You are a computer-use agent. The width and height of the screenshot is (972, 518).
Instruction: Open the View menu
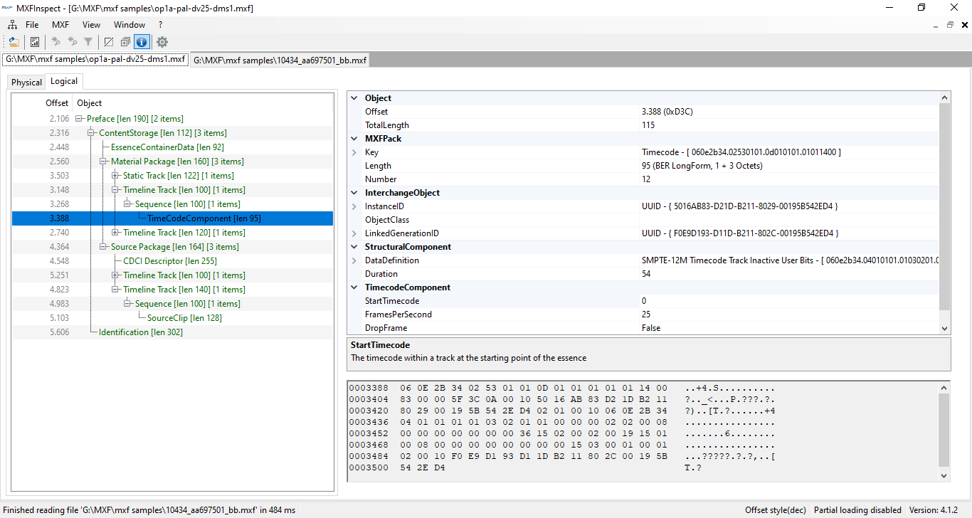point(91,25)
